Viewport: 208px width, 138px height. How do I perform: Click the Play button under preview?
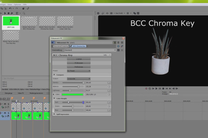[x=156, y=88]
